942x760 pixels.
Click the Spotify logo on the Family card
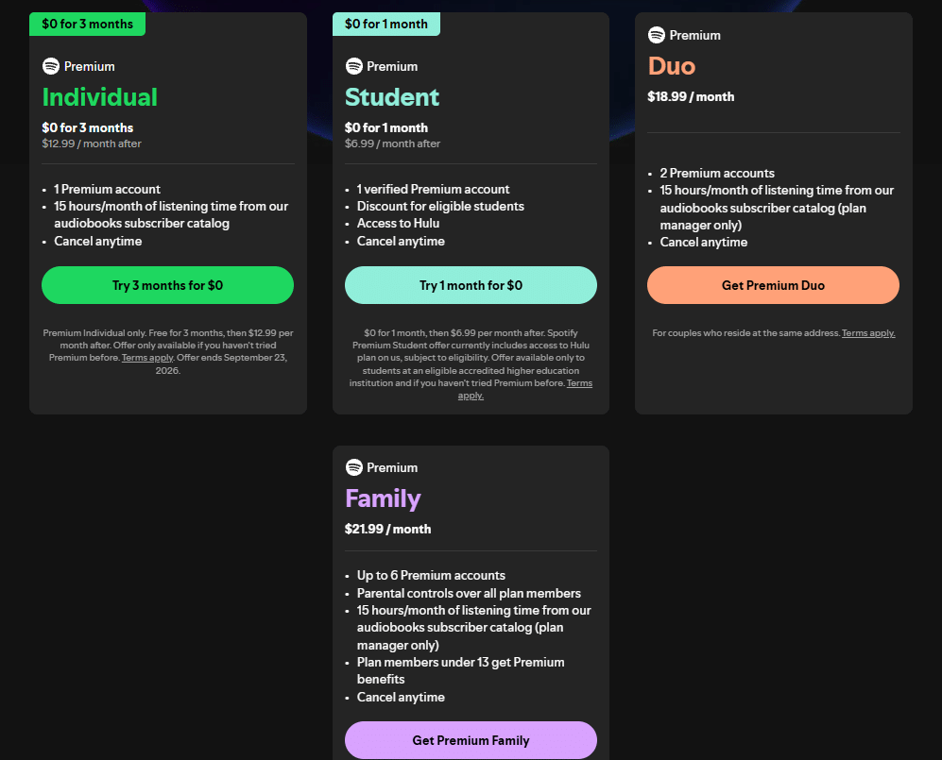click(354, 467)
